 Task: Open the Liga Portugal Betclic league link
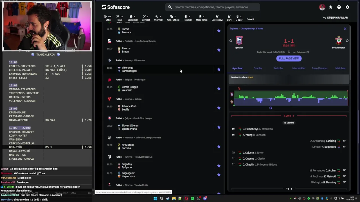tap(145, 41)
